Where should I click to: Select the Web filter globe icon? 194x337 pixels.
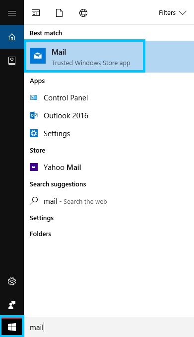[x=83, y=13]
